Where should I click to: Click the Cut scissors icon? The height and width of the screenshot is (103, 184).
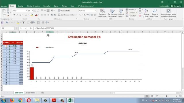8,9
